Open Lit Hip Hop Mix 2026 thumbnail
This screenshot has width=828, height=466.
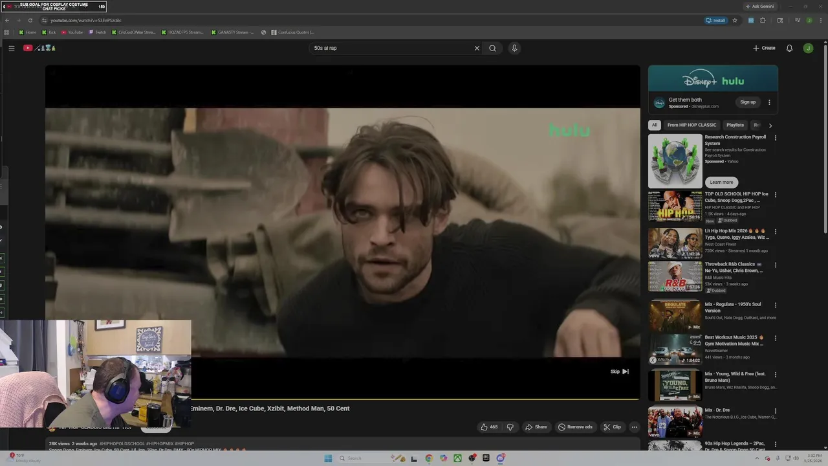point(675,243)
